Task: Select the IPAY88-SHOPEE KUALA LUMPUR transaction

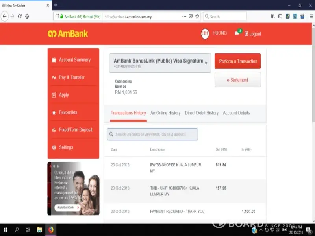Action: click(185, 168)
